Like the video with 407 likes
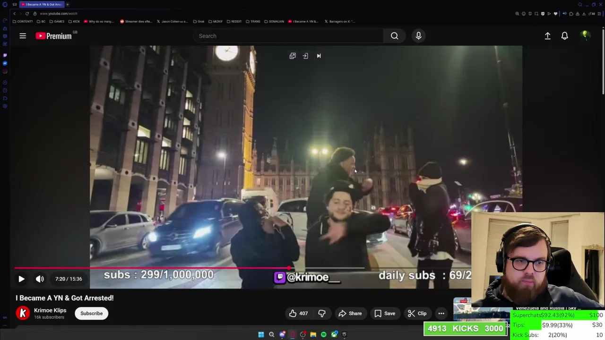Screen dimensions: 605x340 [x=298, y=314]
